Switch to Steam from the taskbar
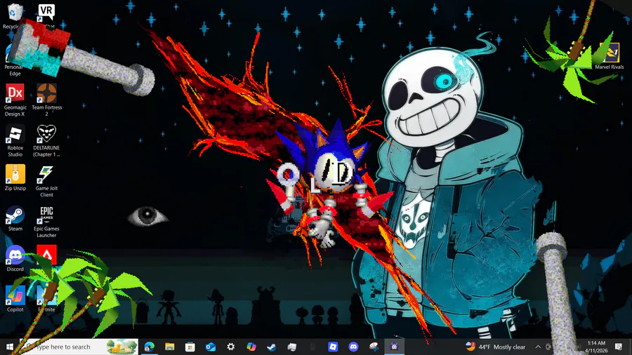The image size is (632, 355). point(272,347)
